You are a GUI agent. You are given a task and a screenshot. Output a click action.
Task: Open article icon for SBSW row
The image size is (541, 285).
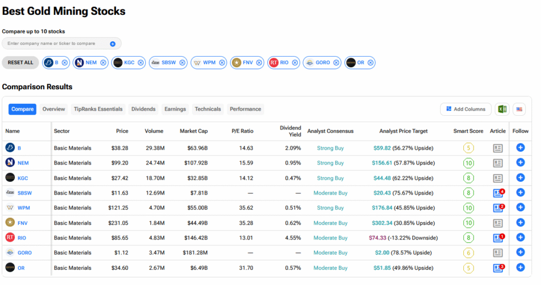[498, 193]
